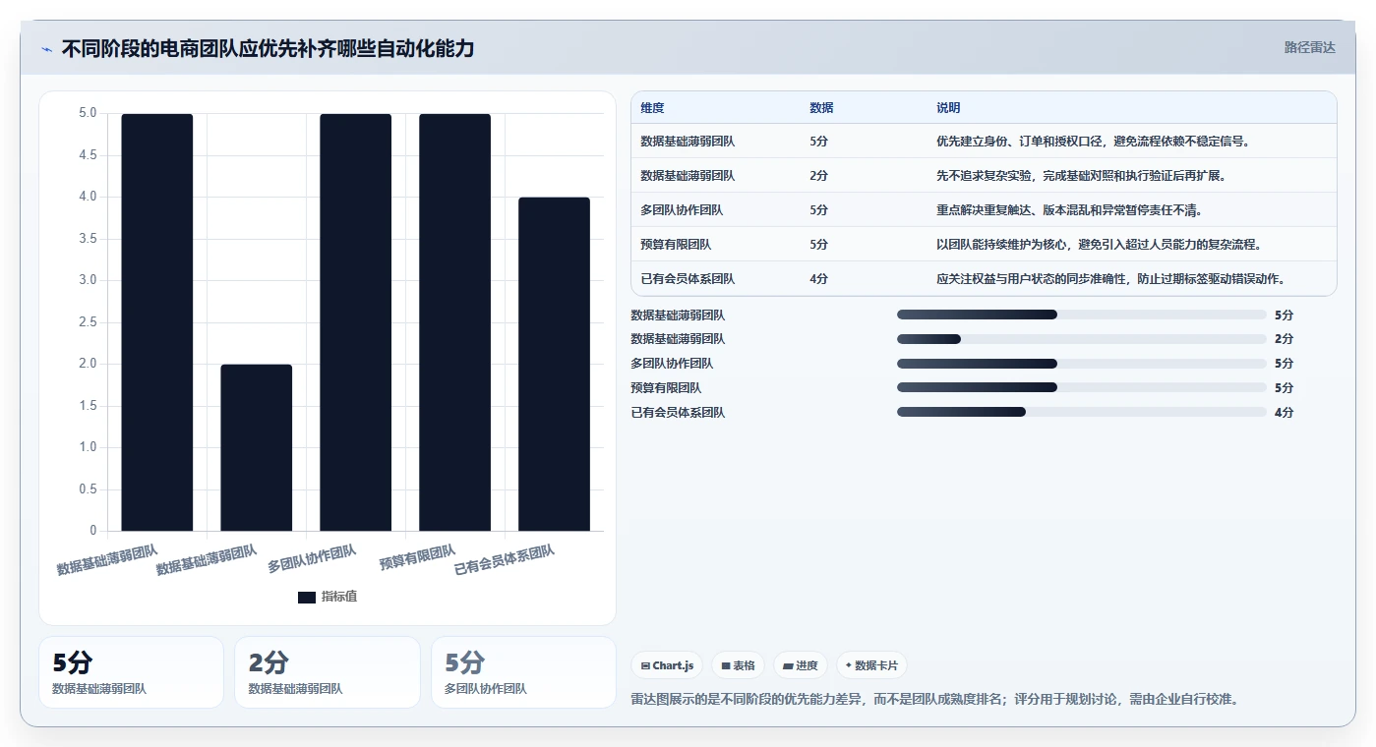Viewport: 1376px width, 747px height.
Task: Open the 5分 多团队协作团队 data card
Action: [523, 672]
